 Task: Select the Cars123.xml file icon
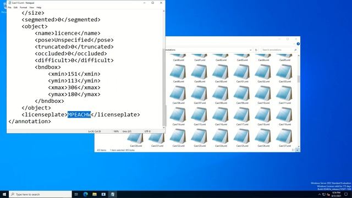199,136
